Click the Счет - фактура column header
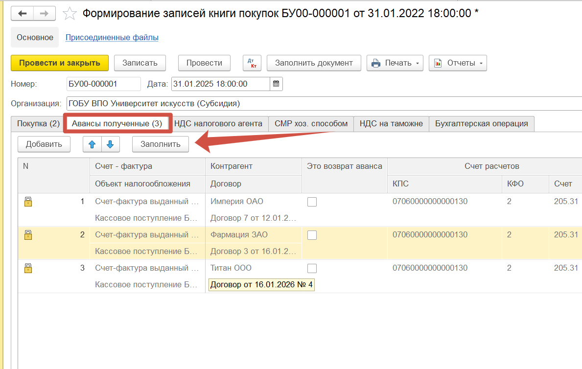Screen dimensions: 582x369 click(147, 166)
